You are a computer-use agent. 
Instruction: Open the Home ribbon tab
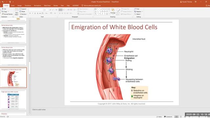click(x=6, y=6)
